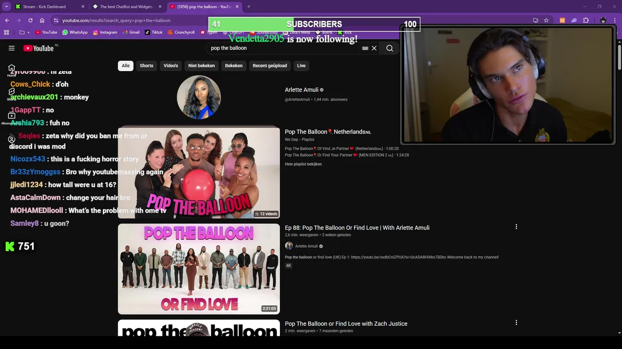
Task: Close the ChatBot and Widgets tab
Action: [160, 7]
